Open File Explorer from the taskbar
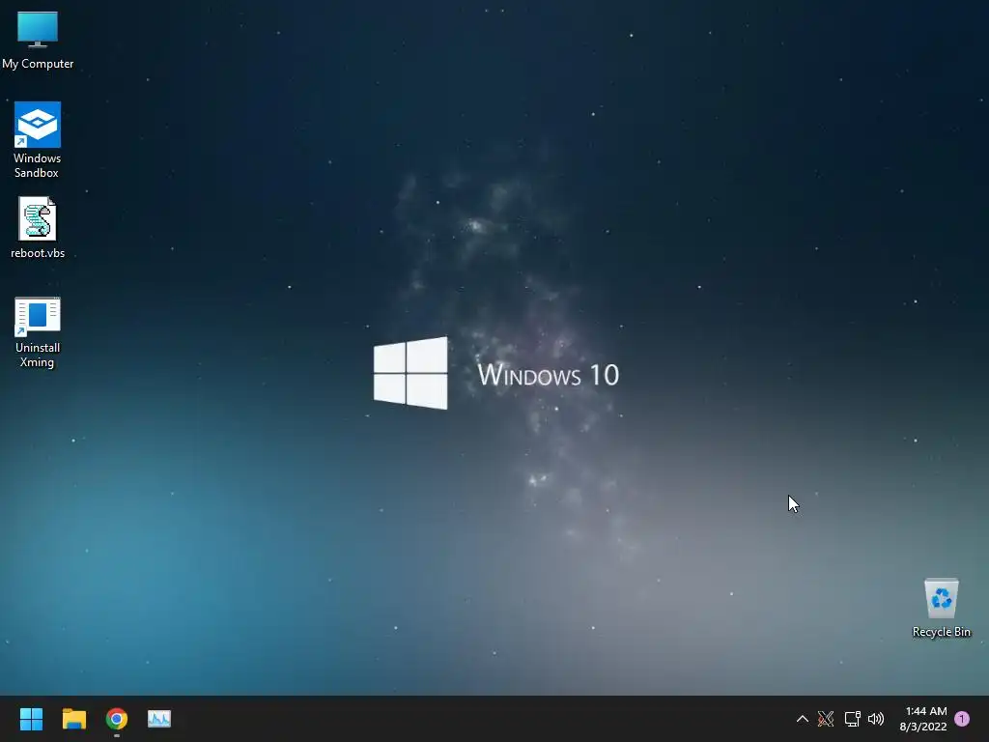This screenshot has width=989, height=742. click(73, 718)
